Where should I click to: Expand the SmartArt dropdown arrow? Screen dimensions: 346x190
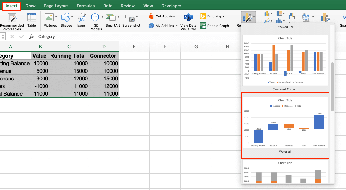[x=118, y=17]
